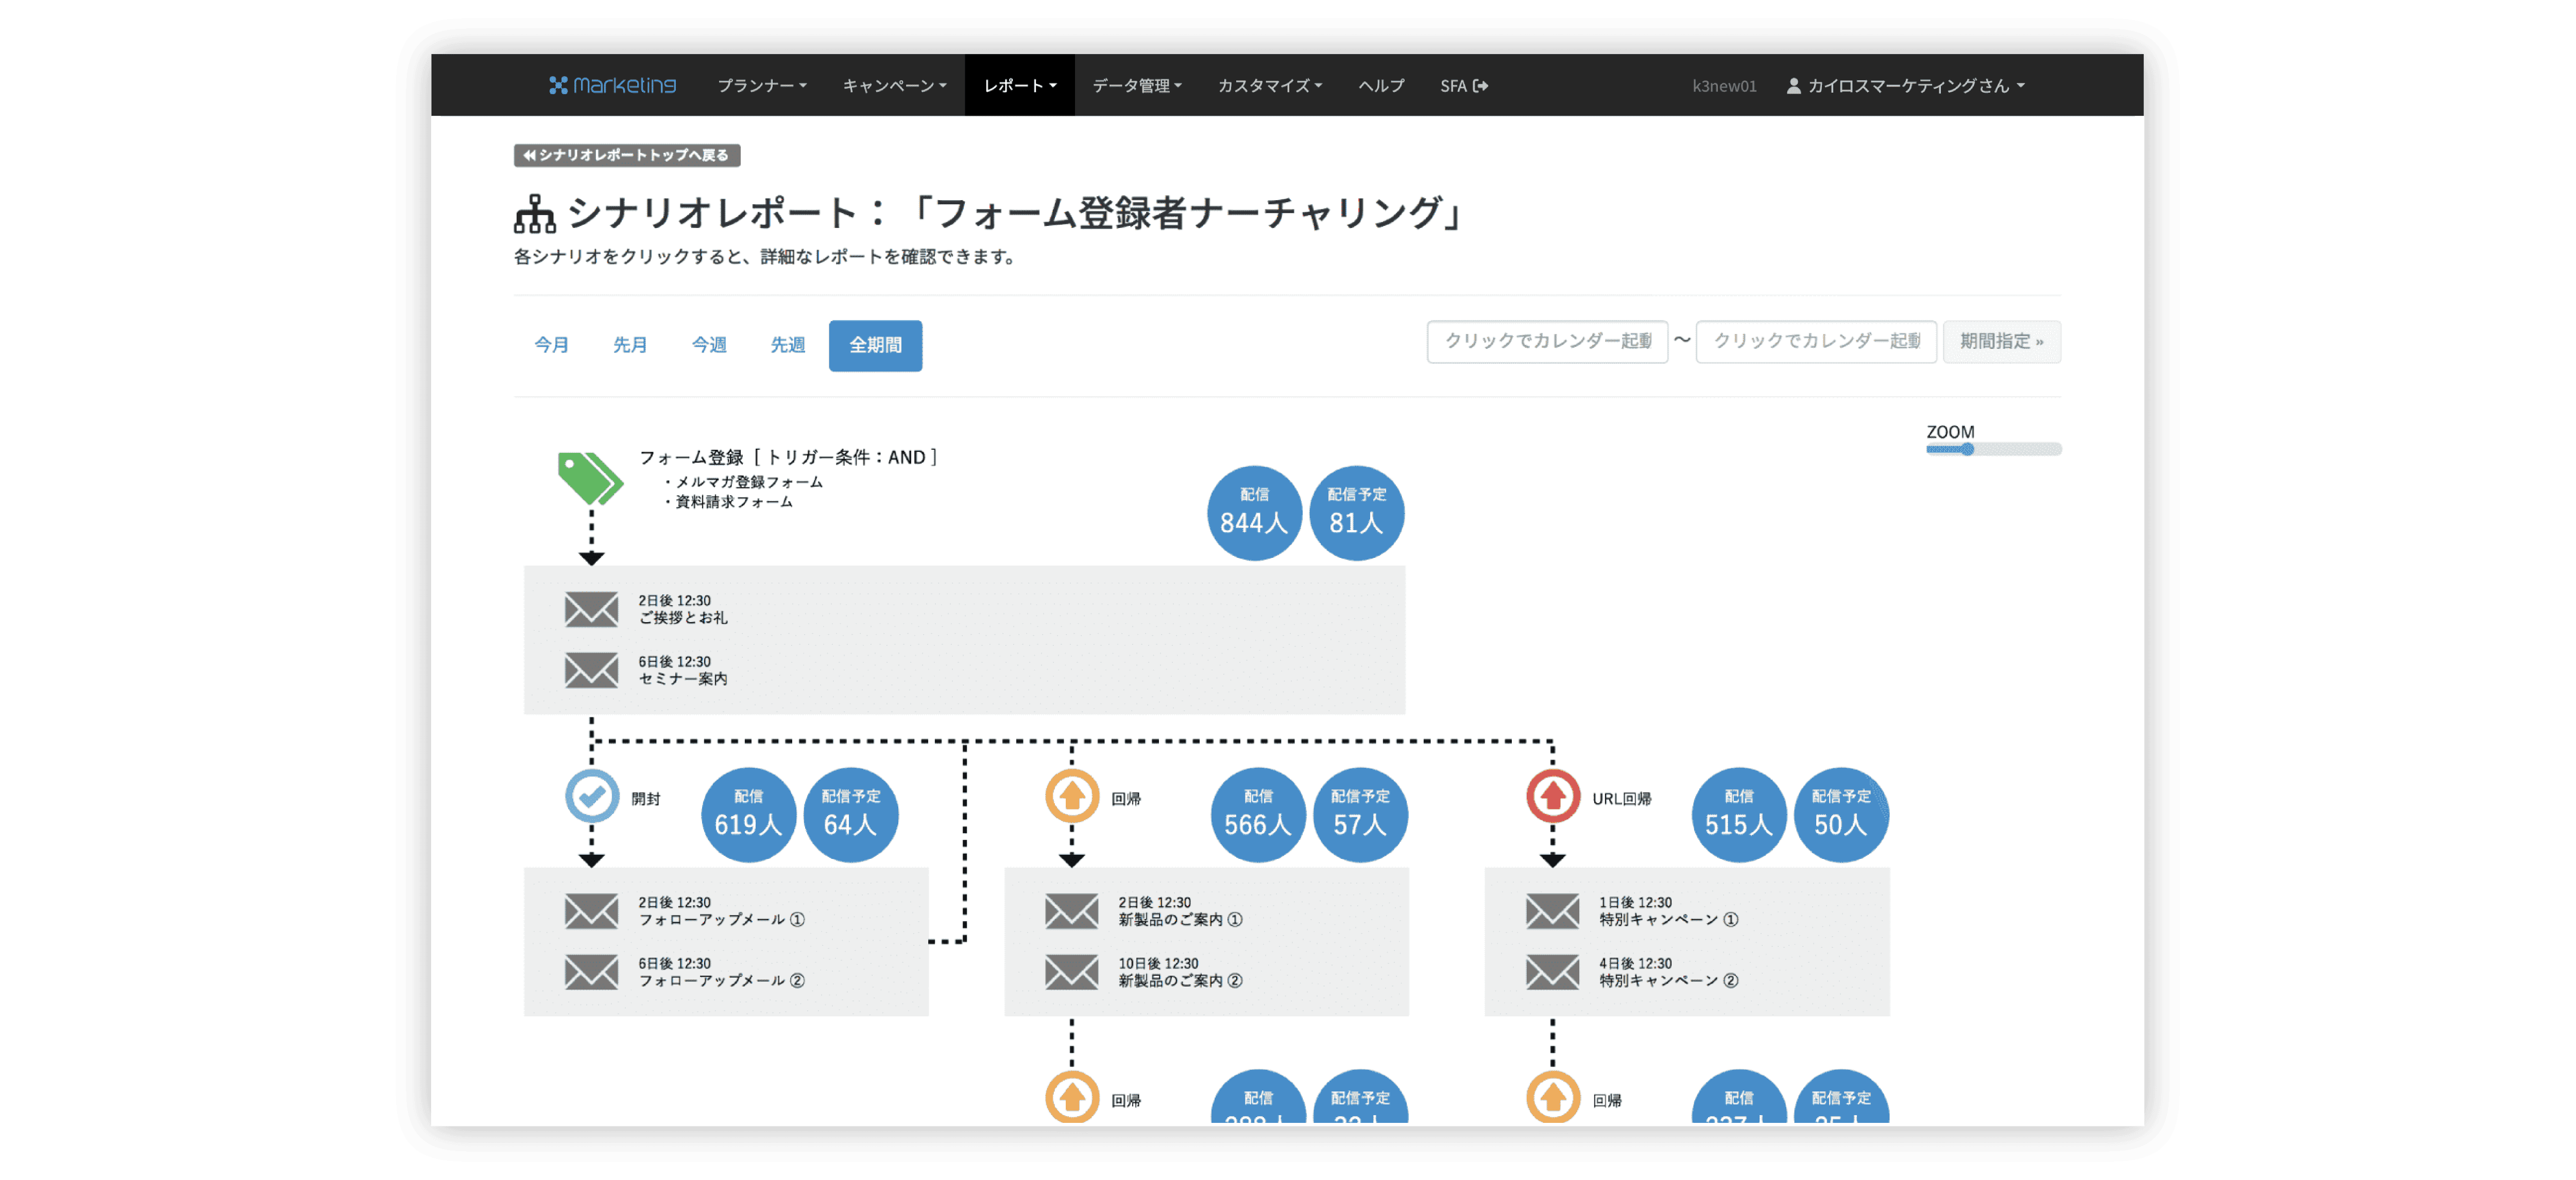2576x1180 pixels.
Task: Click the blue checkmark 開封 icon
Action: tap(592, 796)
